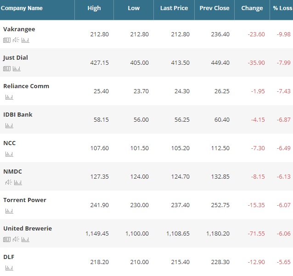
Task: Sort by the % Loss column header
Action: pyautogui.click(x=282, y=8)
